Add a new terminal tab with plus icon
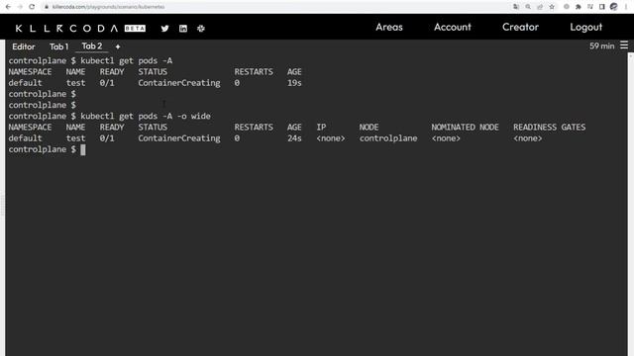The height and width of the screenshot is (356, 634). pos(118,46)
